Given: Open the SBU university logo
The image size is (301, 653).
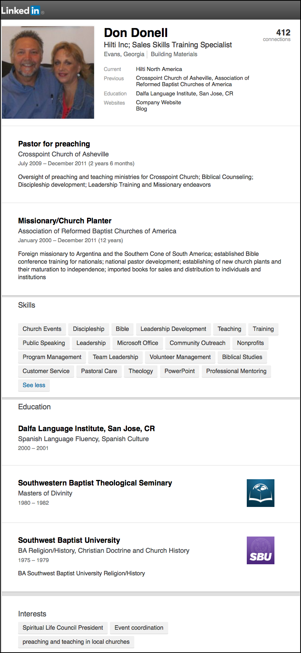Looking at the screenshot, I should 260,550.
